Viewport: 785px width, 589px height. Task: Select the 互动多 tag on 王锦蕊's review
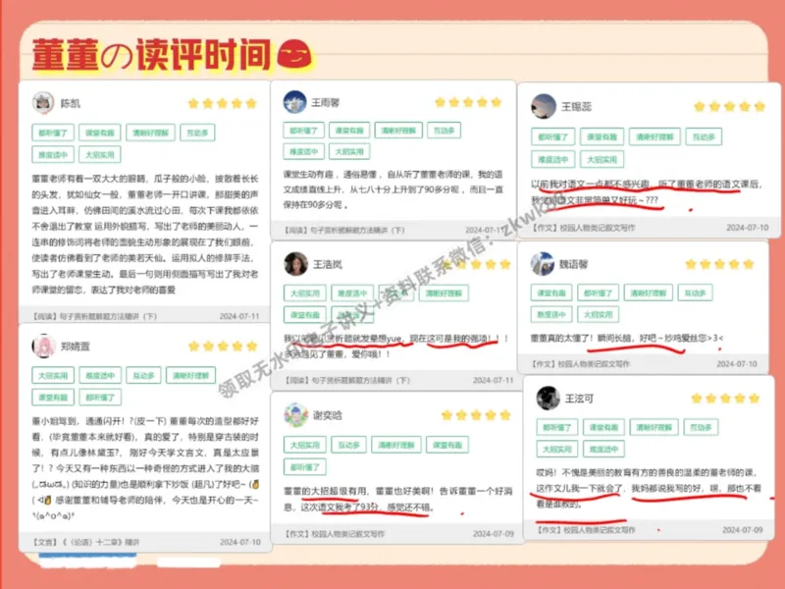tap(704, 136)
